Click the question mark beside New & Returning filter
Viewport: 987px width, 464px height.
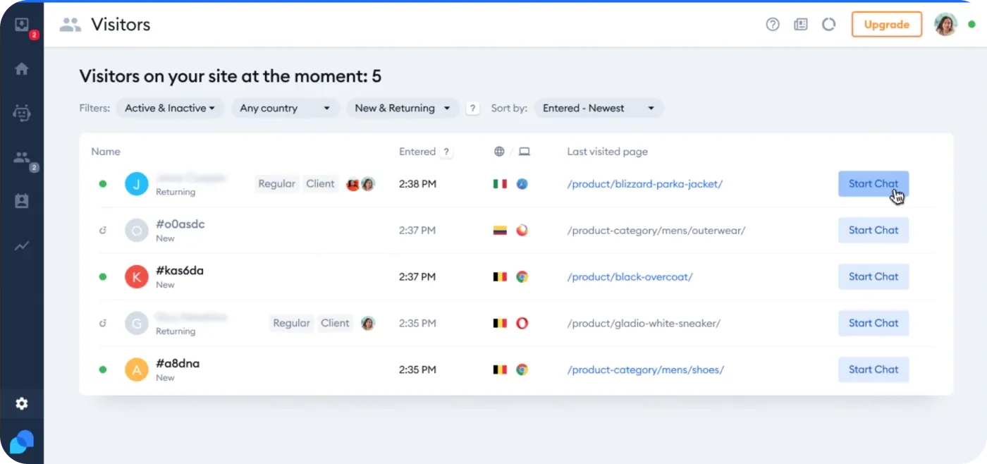tap(472, 108)
